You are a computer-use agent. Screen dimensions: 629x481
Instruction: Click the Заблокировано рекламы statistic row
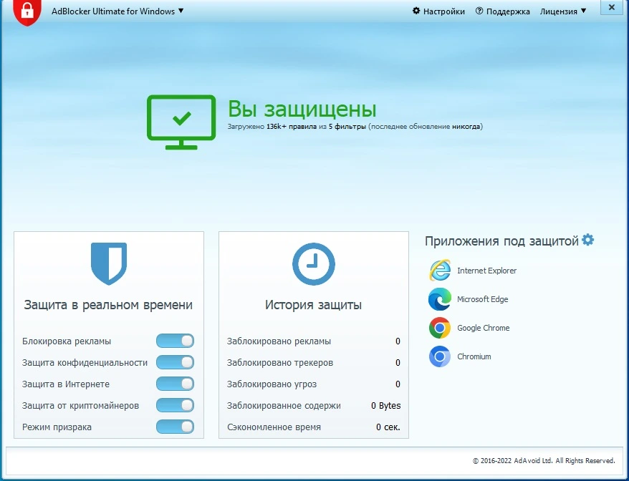(x=314, y=341)
